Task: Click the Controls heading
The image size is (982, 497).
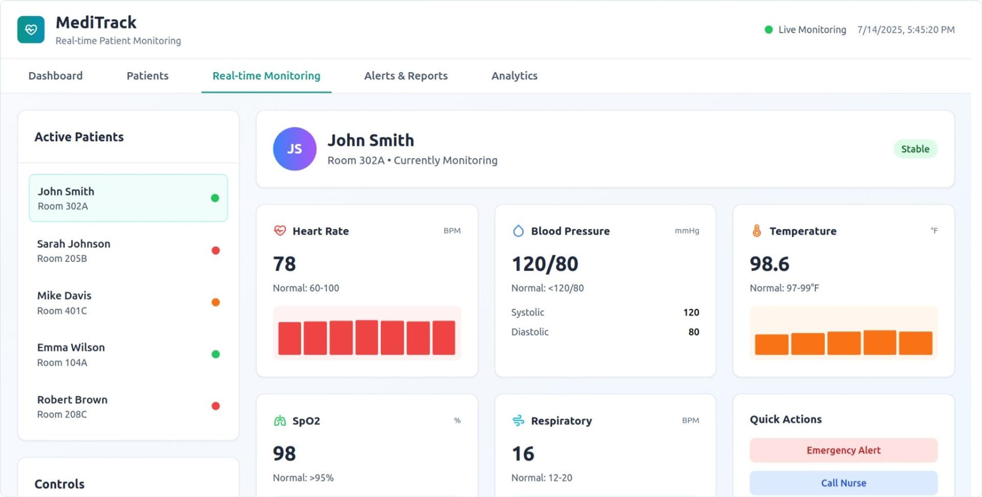Action: (59, 484)
